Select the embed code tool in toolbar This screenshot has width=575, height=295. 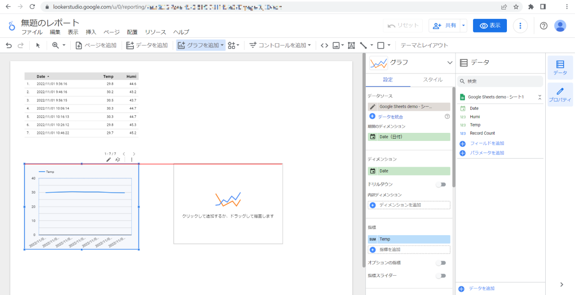click(x=324, y=45)
